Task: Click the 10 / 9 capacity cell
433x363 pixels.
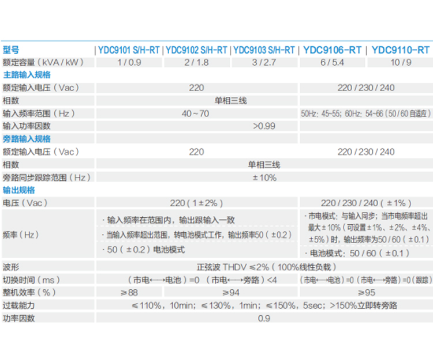Action: coord(401,62)
